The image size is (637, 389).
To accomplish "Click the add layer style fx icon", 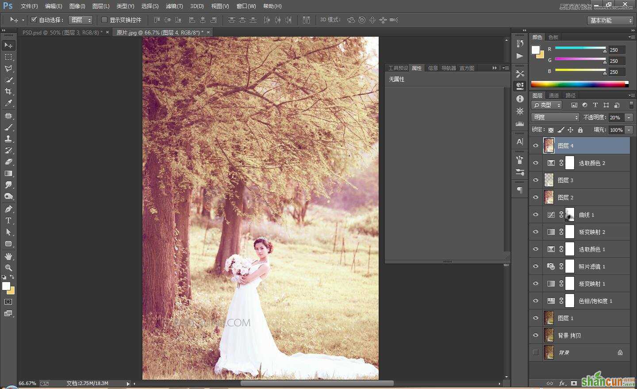I will tap(562, 383).
